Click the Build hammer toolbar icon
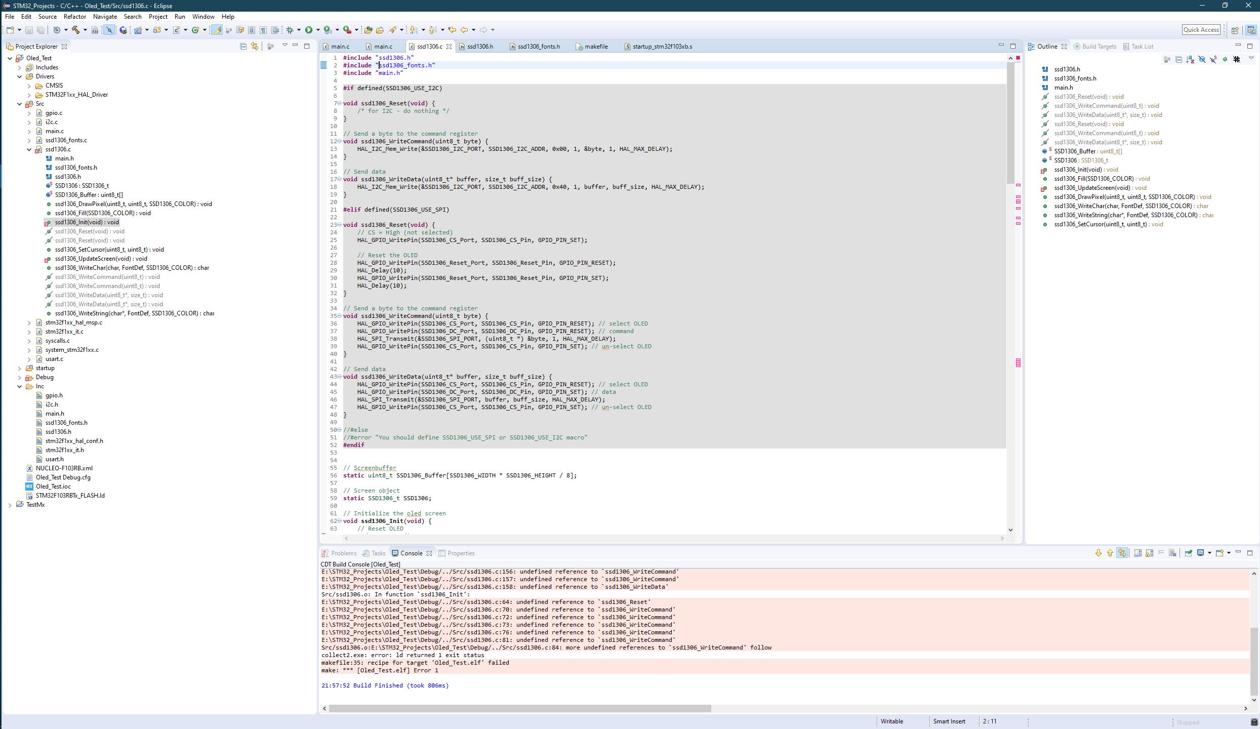Image resolution: width=1260 pixels, height=729 pixels. tap(76, 30)
